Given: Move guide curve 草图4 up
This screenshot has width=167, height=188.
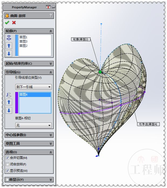Looking at the screenshot, I should tap(9, 102).
